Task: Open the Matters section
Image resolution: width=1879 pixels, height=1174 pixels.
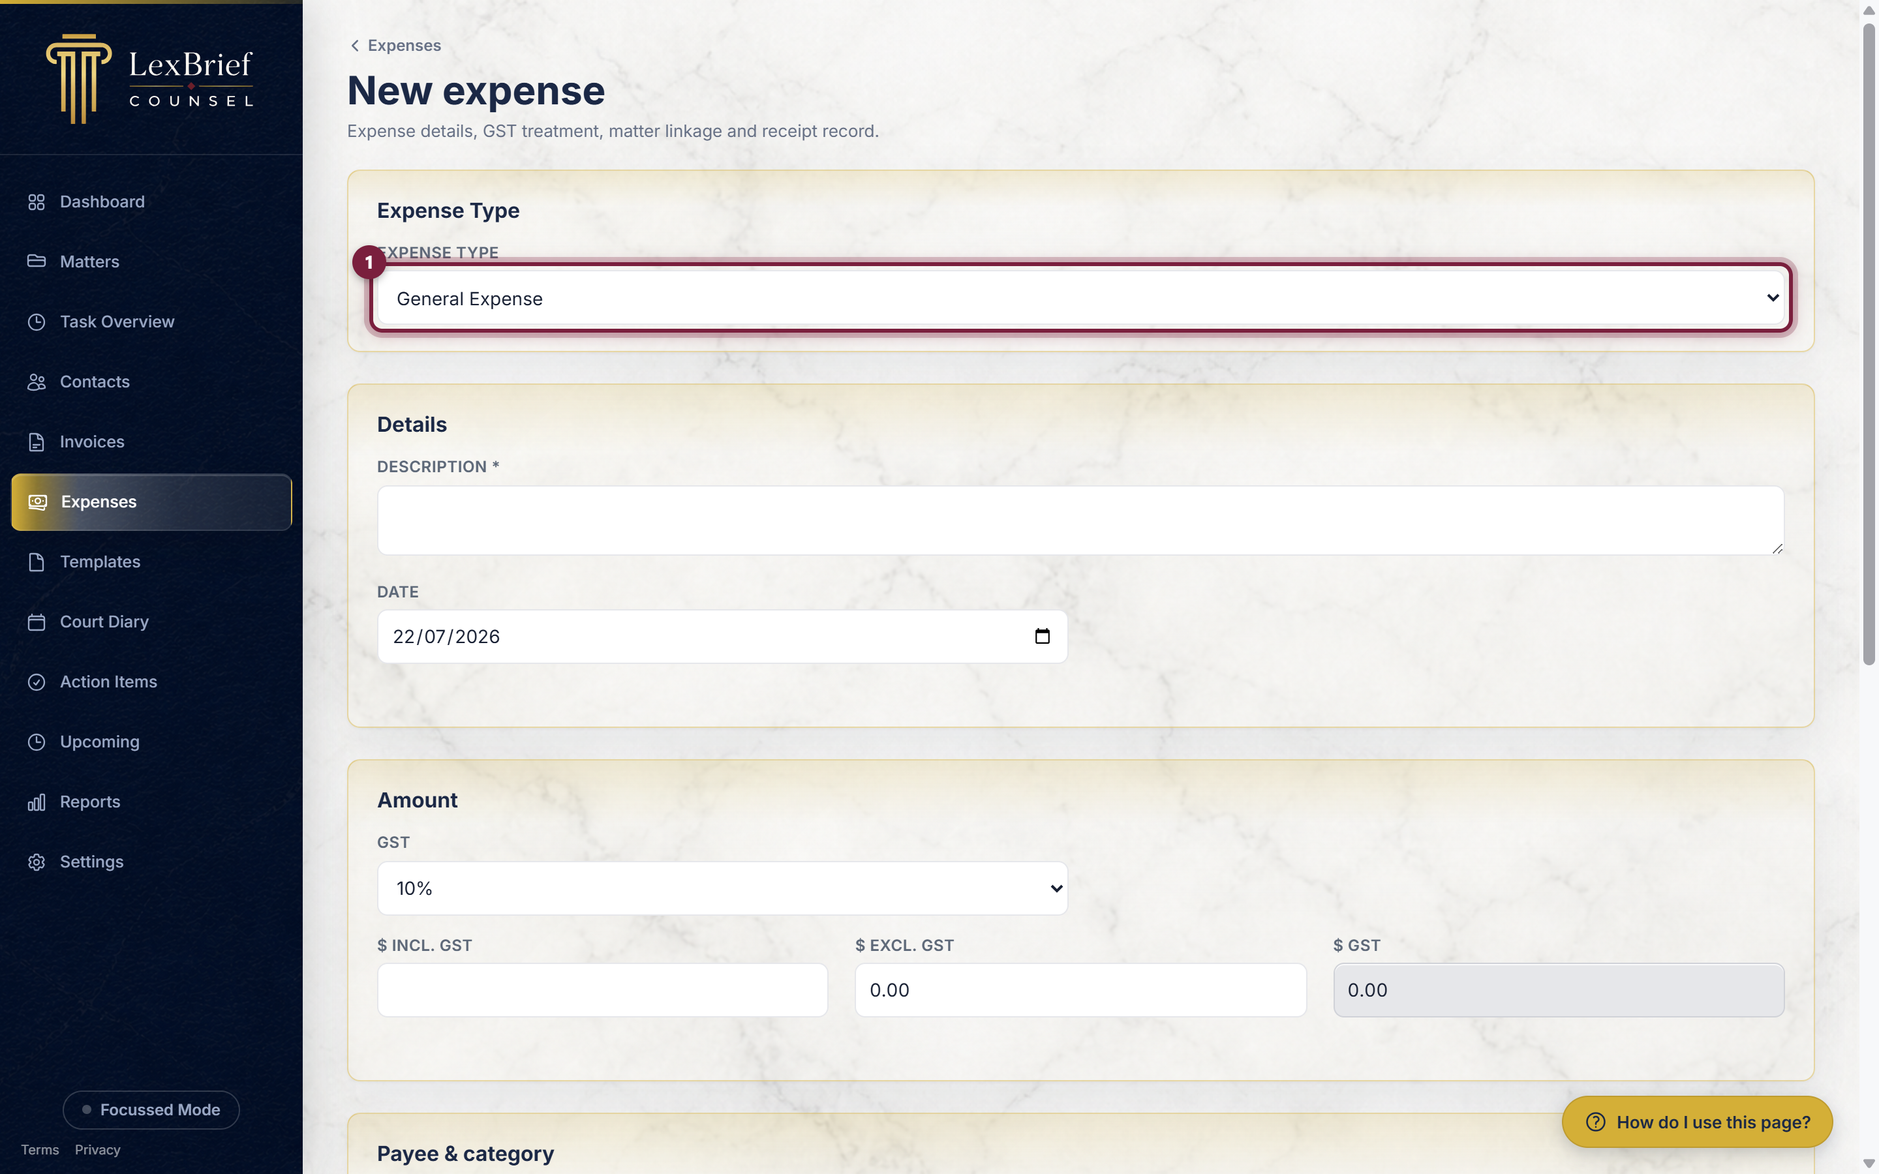Action: (x=151, y=262)
